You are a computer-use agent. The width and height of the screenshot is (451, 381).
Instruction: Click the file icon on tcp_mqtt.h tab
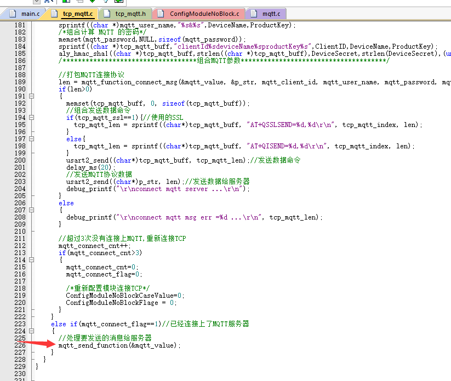[106, 14]
